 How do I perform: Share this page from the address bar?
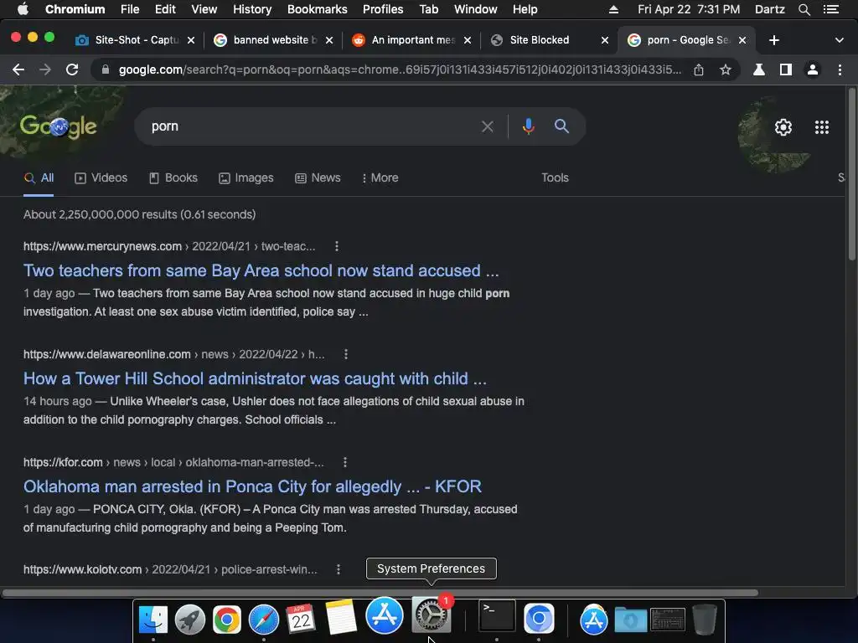699,70
